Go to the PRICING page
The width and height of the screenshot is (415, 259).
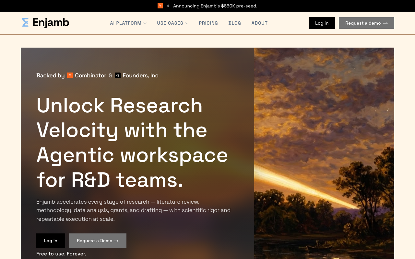point(208,23)
